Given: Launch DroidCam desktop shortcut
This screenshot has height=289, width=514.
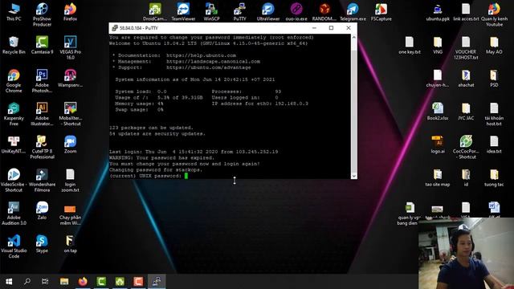Looking at the screenshot, I should [x=155, y=12].
